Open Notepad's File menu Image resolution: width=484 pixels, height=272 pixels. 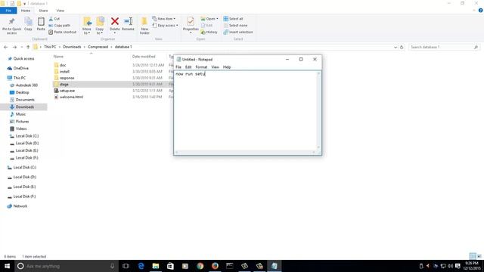pos(178,67)
